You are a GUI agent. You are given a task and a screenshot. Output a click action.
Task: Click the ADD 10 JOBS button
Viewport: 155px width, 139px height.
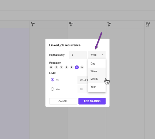coord(92,101)
